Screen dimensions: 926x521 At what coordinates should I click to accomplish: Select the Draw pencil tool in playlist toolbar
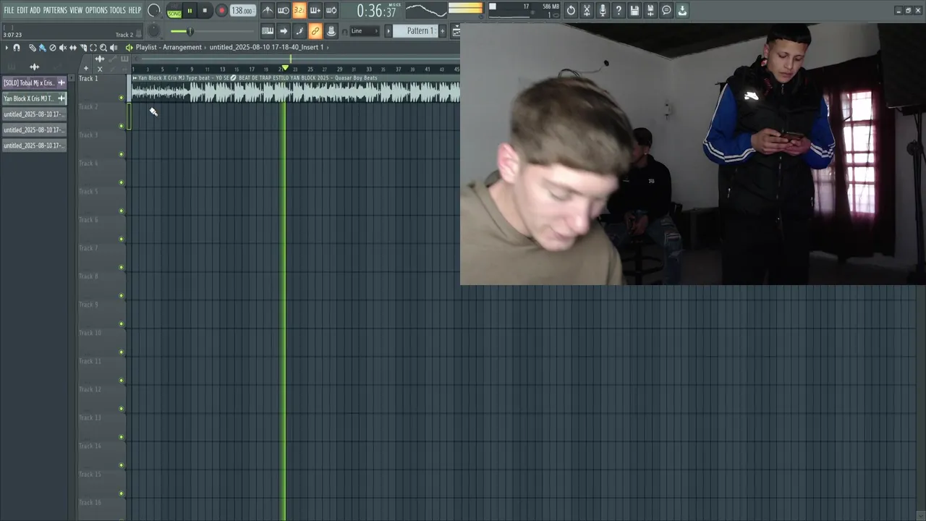coord(32,48)
